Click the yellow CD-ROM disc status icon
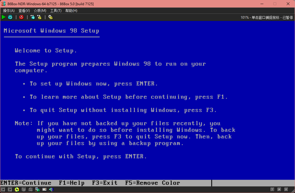 [x=17, y=190]
